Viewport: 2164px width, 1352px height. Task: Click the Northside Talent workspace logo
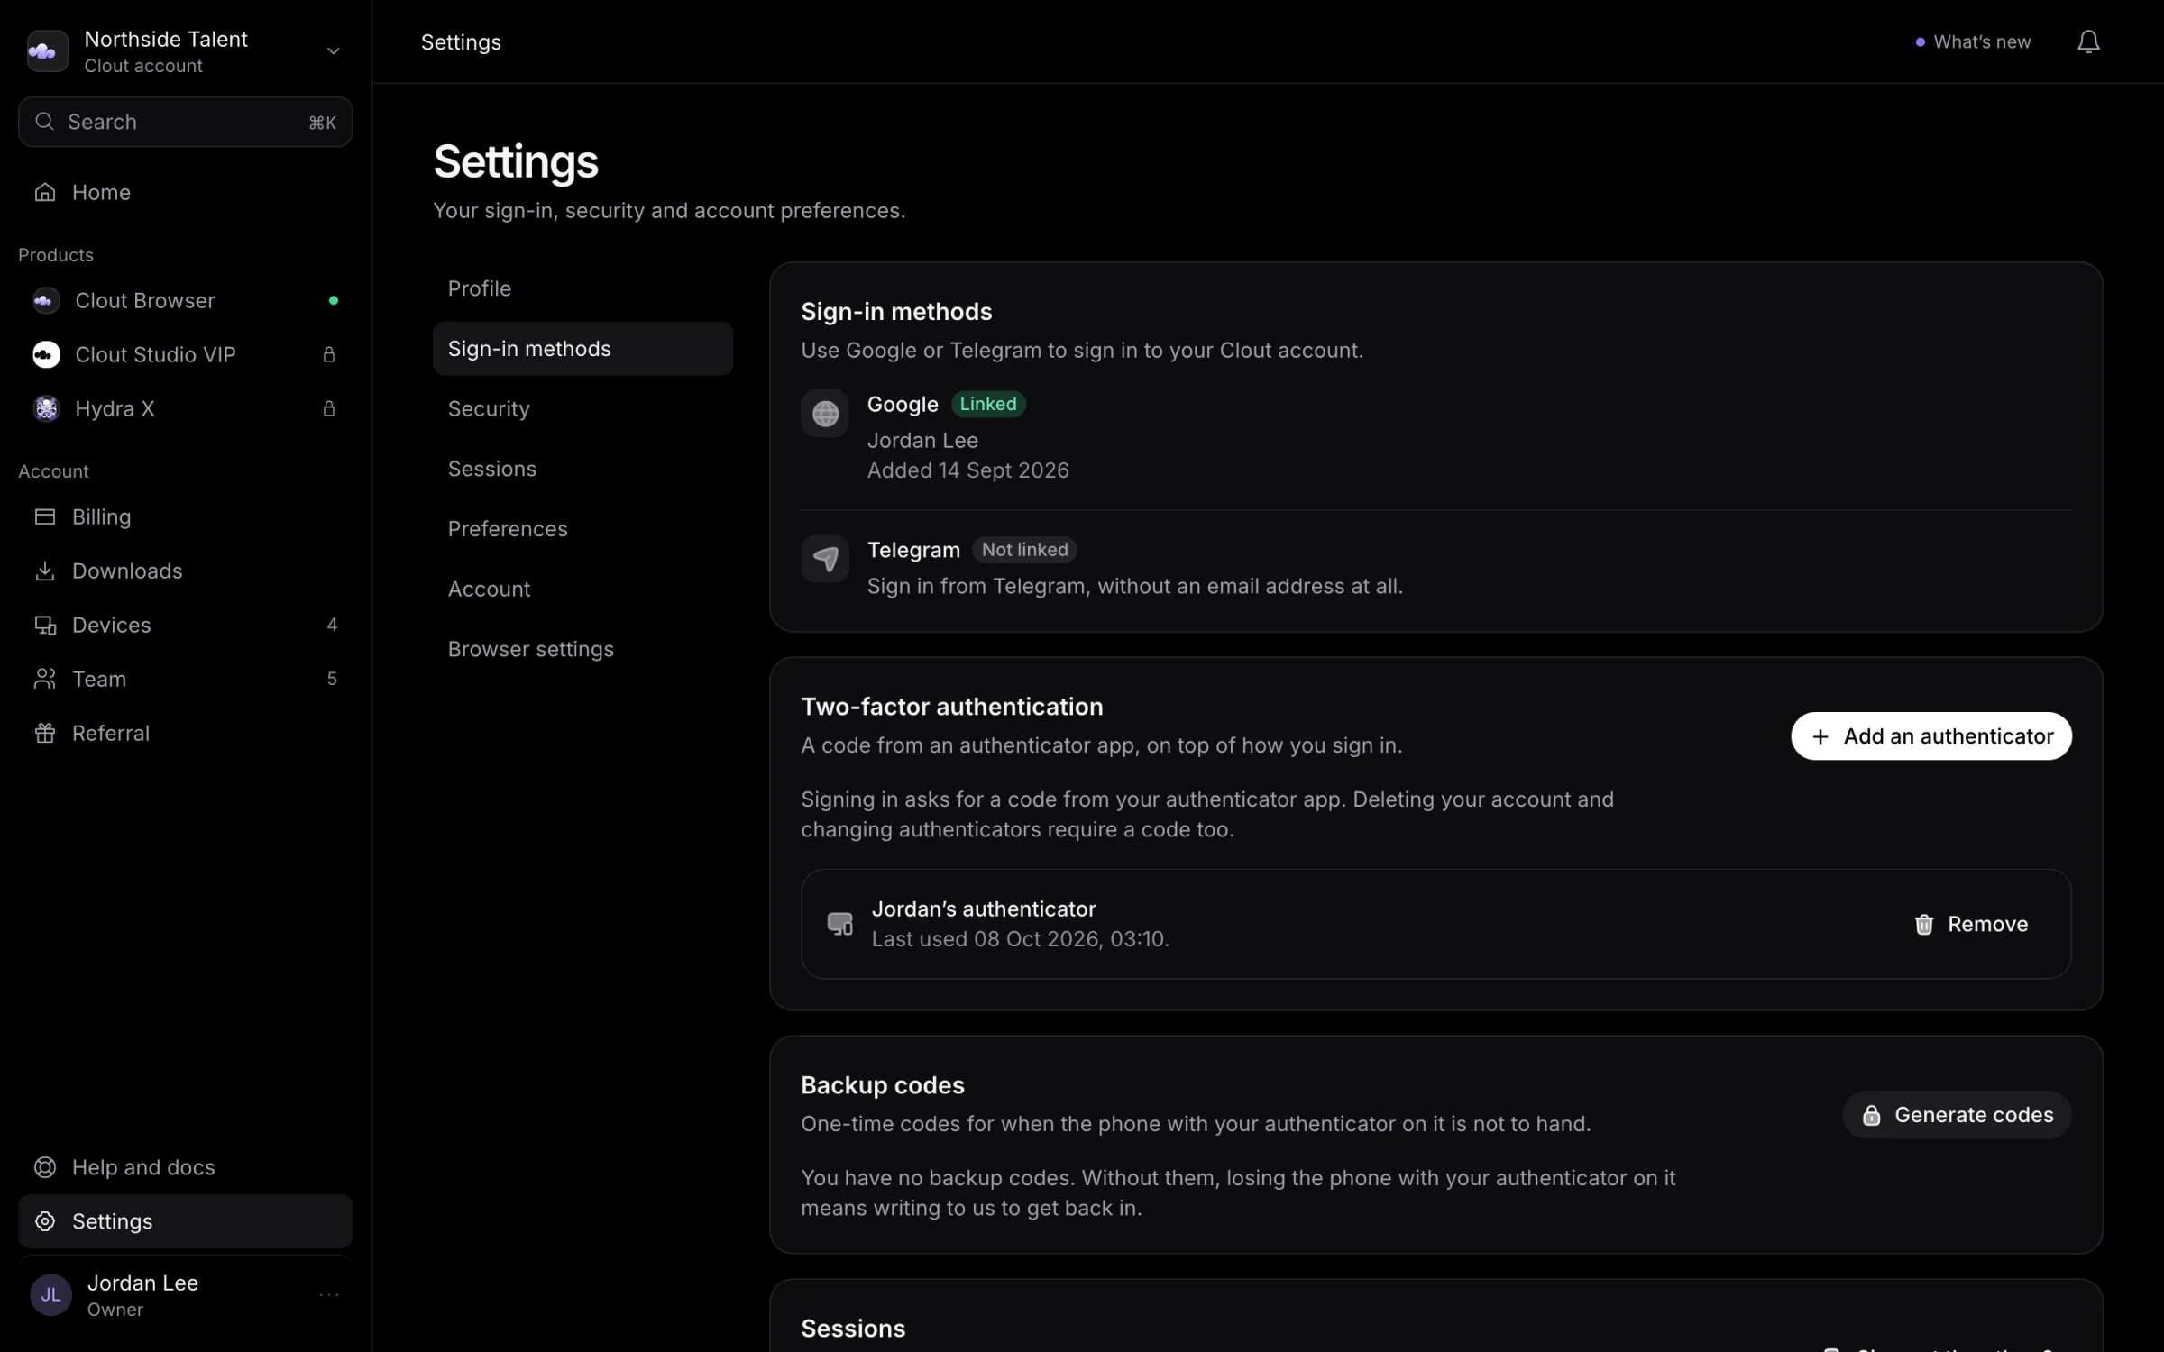pos(47,50)
